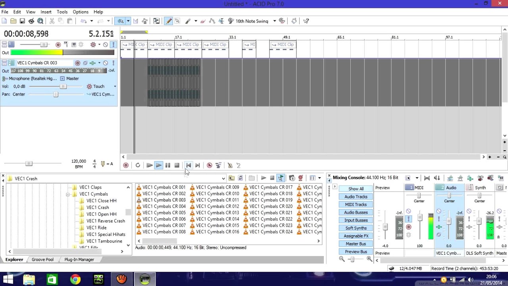Click the Dim Output speaker icon

(437, 178)
